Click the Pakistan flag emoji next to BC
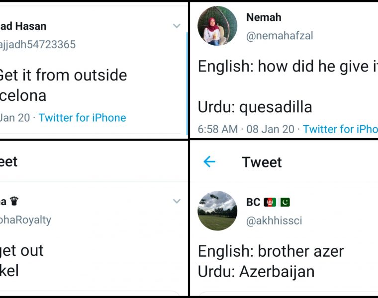378x298 pixels. [285, 202]
